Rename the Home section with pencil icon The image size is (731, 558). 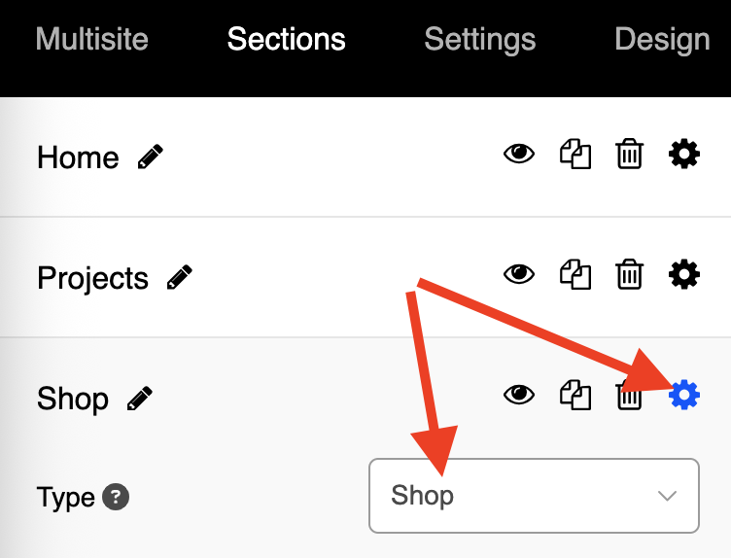click(151, 157)
